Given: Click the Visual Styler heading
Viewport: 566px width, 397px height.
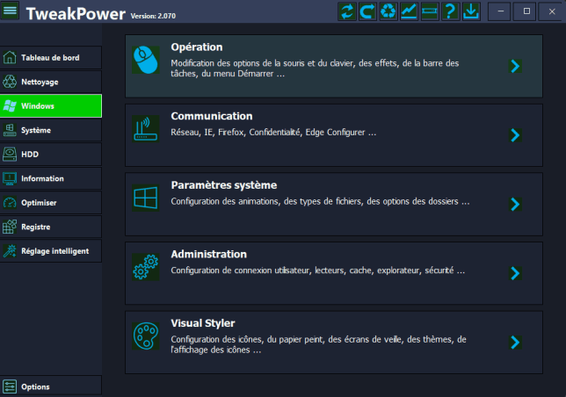Looking at the screenshot, I should coord(202,322).
